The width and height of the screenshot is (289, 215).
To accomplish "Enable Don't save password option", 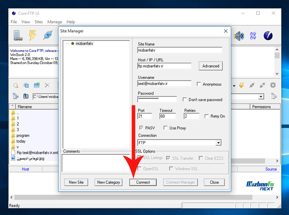I will [x=185, y=100].
